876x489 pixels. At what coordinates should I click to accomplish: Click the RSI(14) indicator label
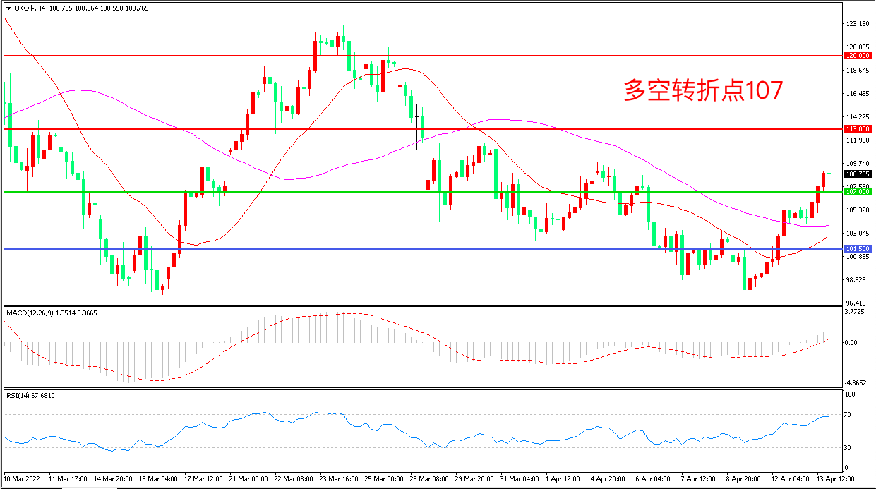(x=19, y=395)
